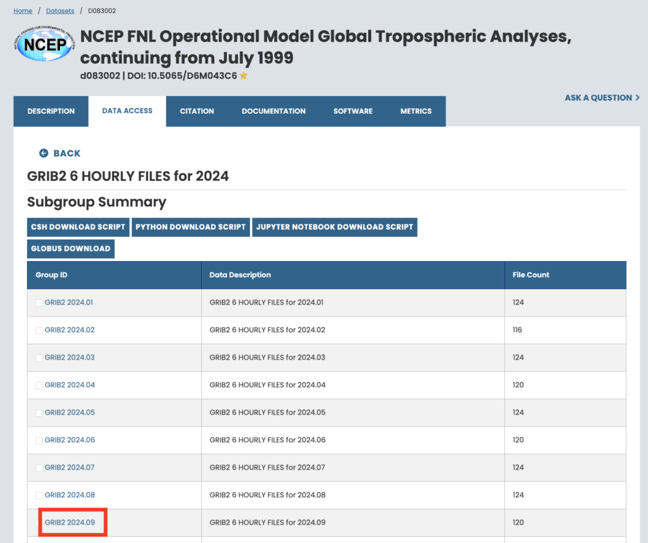Open the Software tab
648x543 pixels.
(353, 111)
